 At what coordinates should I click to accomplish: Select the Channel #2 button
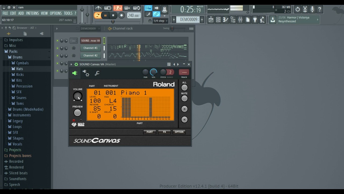click(x=90, y=56)
